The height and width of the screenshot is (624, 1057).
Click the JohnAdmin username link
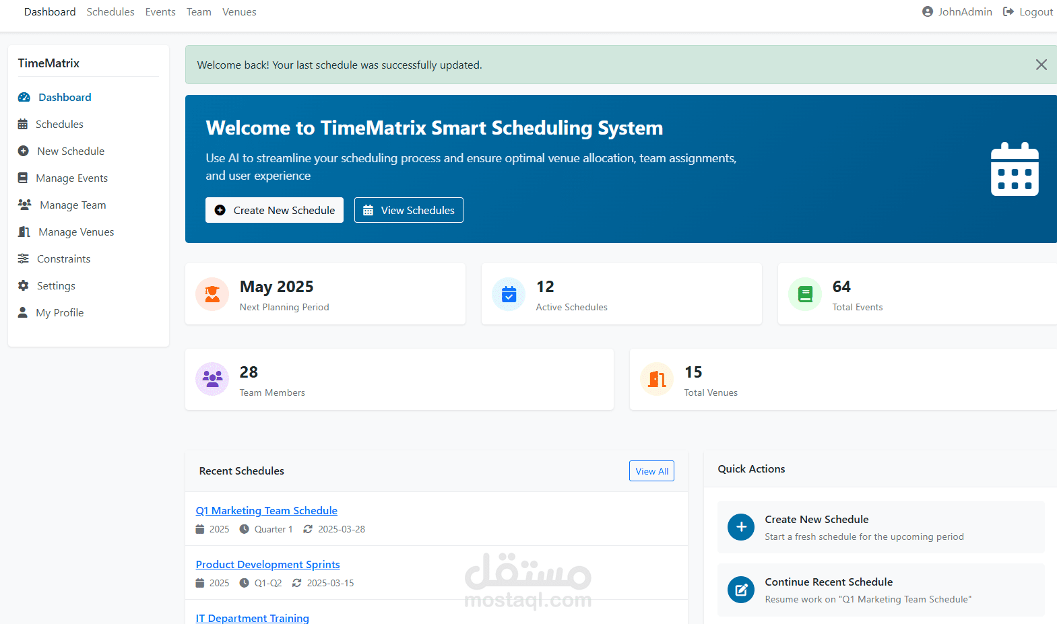click(965, 11)
